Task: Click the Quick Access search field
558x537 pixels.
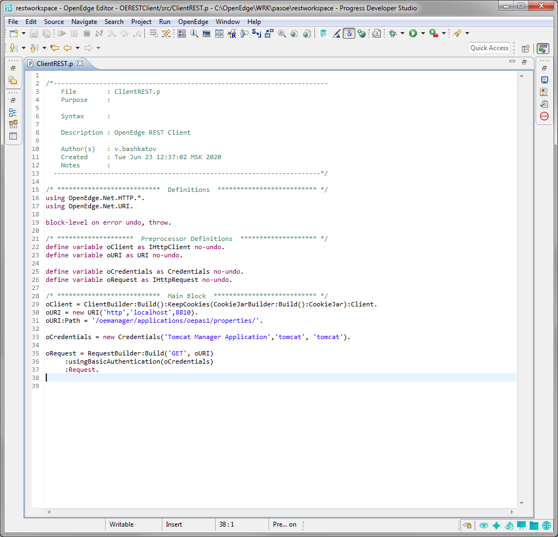Action: point(489,48)
